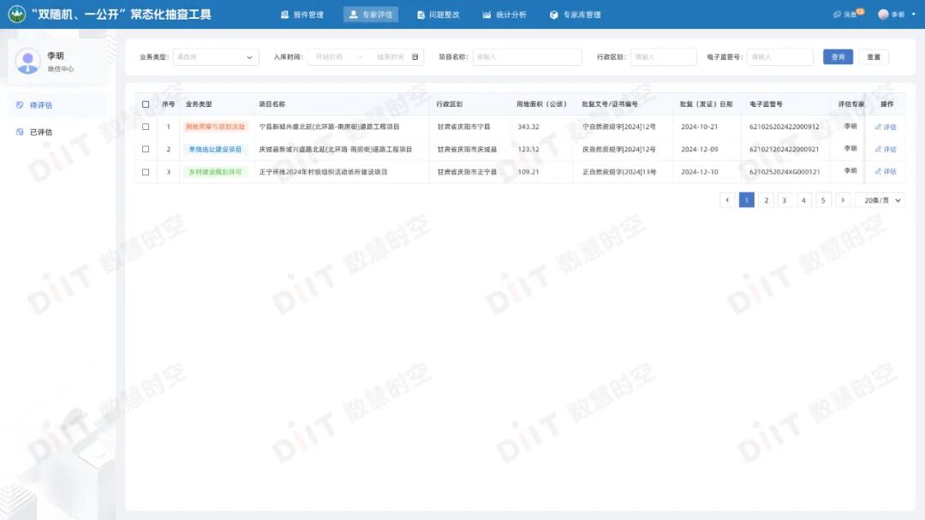Open the 消息 notifications icon

[837, 15]
